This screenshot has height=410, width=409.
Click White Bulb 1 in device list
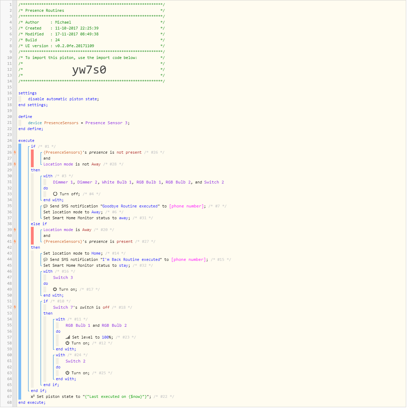pos(117,183)
